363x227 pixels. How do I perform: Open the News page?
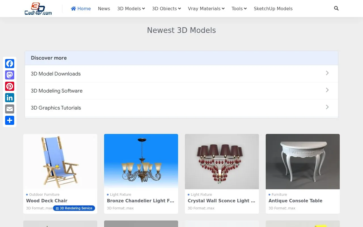[104, 9]
